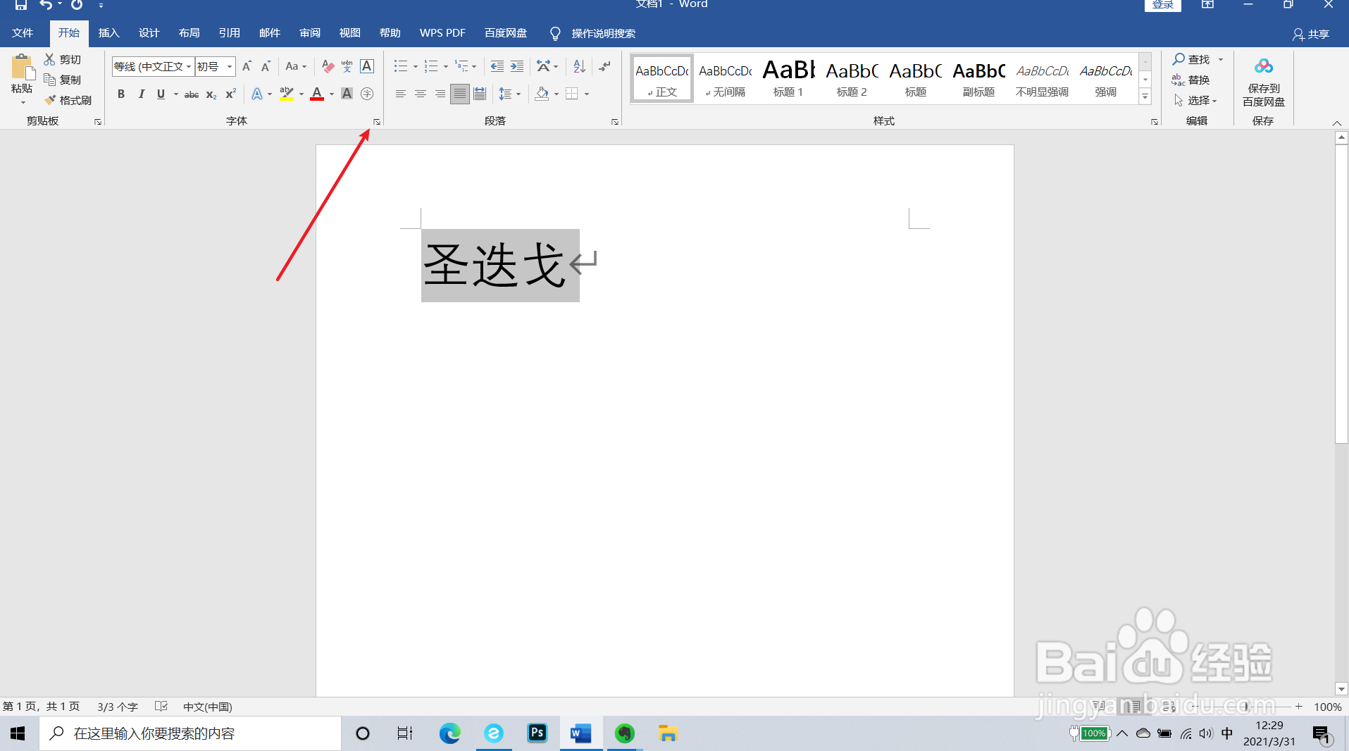Viewport: 1349px width, 751px height.
Task: Switch to the 审阅 (Review) tab
Action: point(310,33)
